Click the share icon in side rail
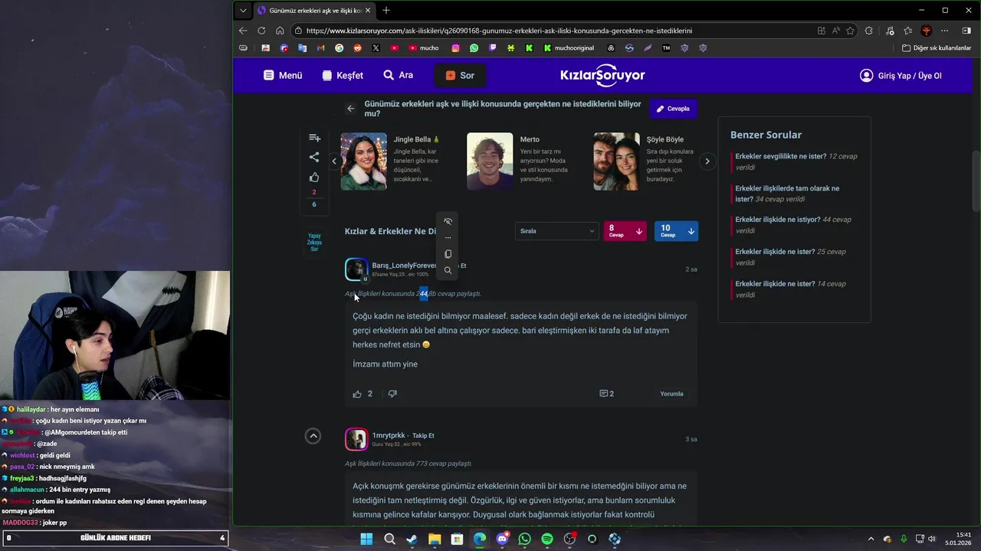981x551 pixels. (314, 157)
